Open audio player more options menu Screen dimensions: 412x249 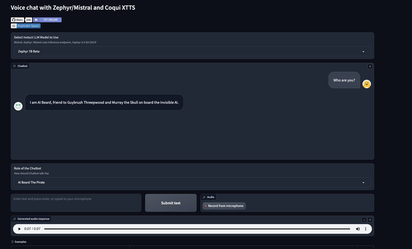pyautogui.click(x=366, y=229)
